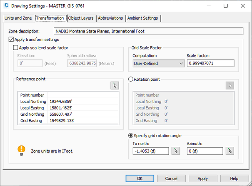Click the warning lightbulb icon
Image resolution: width=252 pixels, height=186 pixels.
tap(21, 151)
